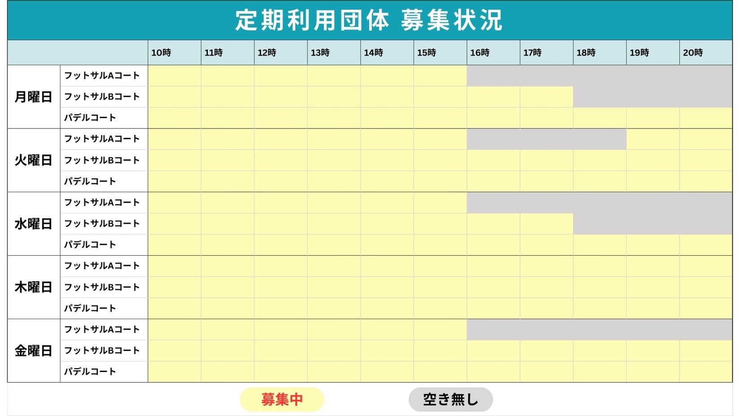Image resolution: width=740 pixels, height=416 pixels.
Task: Select the 水曜日 day label
Action: [34, 224]
